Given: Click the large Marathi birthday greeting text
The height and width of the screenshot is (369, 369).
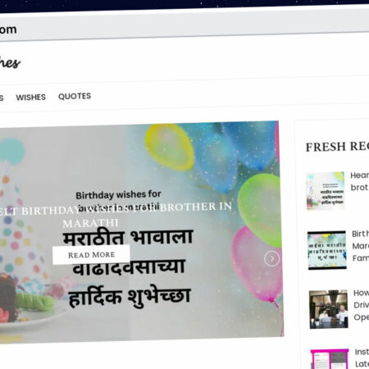Looking at the screenshot, I should point(129,269).
